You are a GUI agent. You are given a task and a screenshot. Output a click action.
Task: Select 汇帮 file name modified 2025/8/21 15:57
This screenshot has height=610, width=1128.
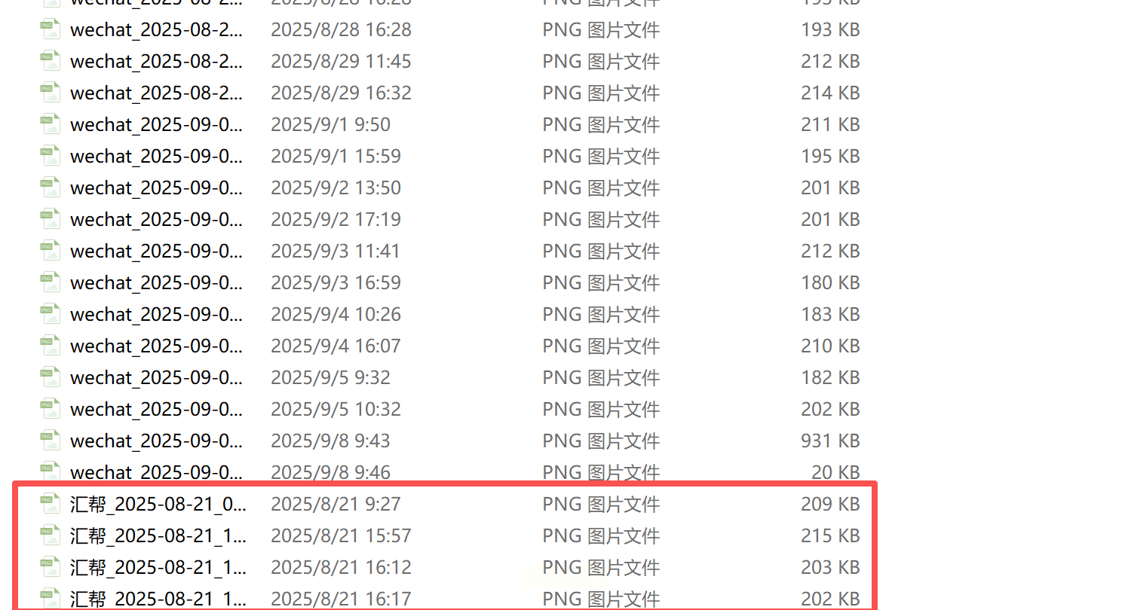[x=158, y=535]
